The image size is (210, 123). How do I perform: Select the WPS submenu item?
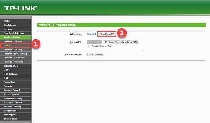15,46
